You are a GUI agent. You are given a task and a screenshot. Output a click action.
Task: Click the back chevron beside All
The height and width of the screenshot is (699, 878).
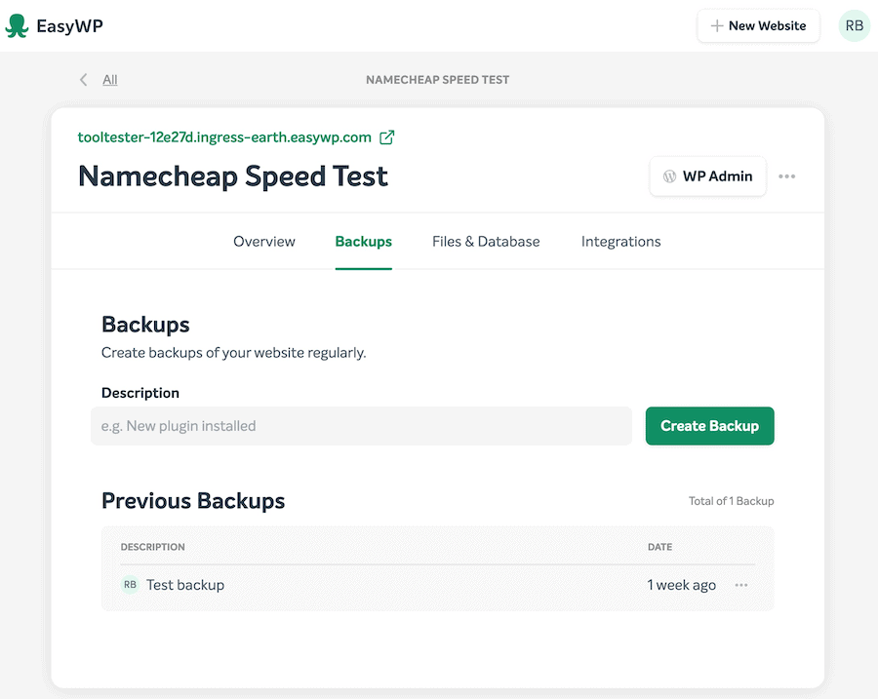[x=84, y=80]
